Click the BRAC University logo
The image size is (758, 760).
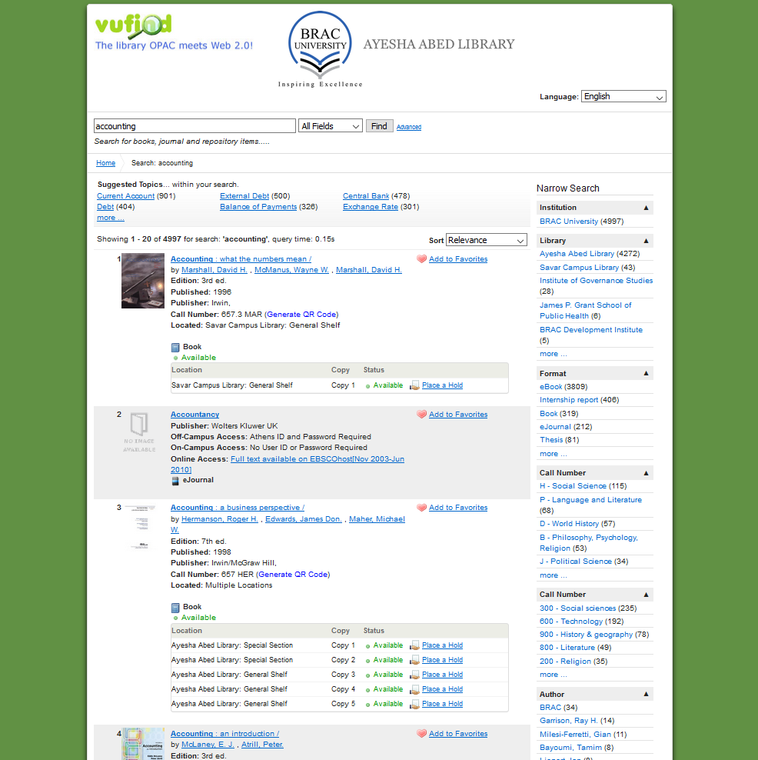(x=320, y=49)
